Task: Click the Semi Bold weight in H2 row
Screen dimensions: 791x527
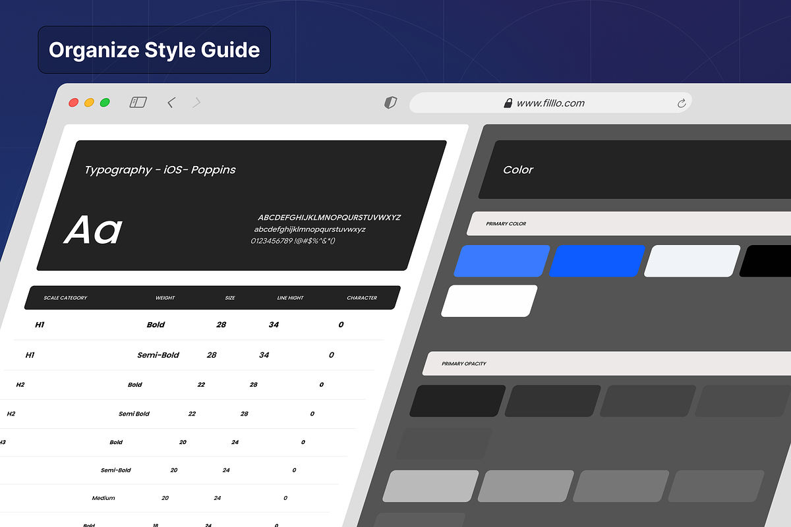Action: 134,414
